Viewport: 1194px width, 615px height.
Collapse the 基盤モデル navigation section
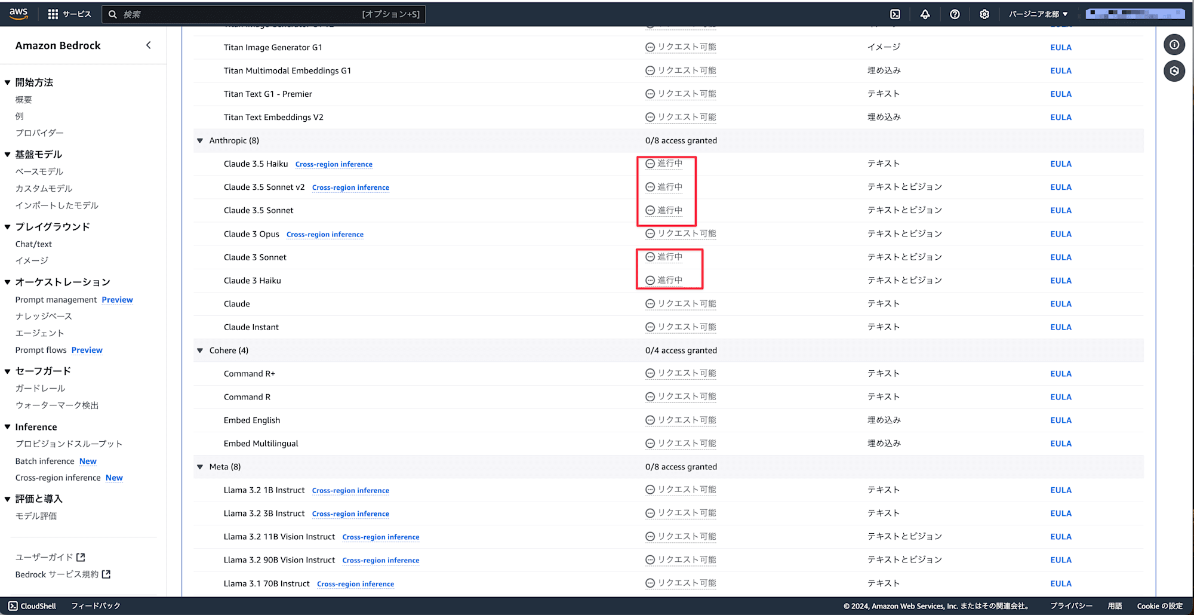point(8,155)
